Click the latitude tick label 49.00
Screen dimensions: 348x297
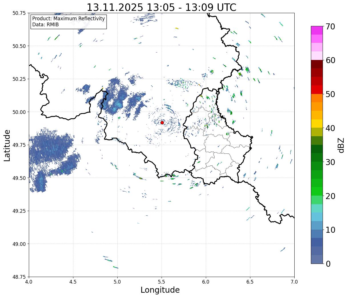19,244
